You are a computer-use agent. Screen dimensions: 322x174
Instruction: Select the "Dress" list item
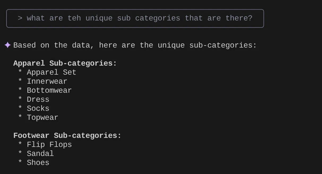(x=38, y=99)
